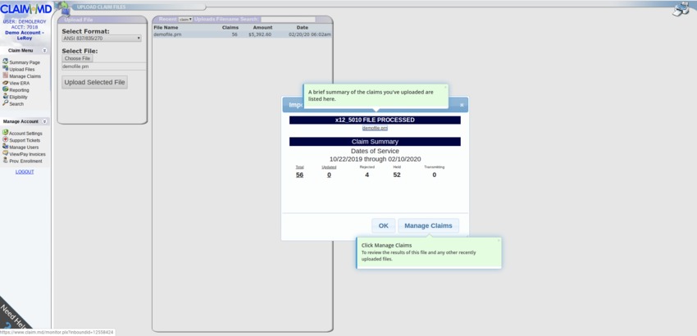Viewport: 697px width, 336px height.
Task: Open Reporting via its globe icon
Action: (6, 90)
